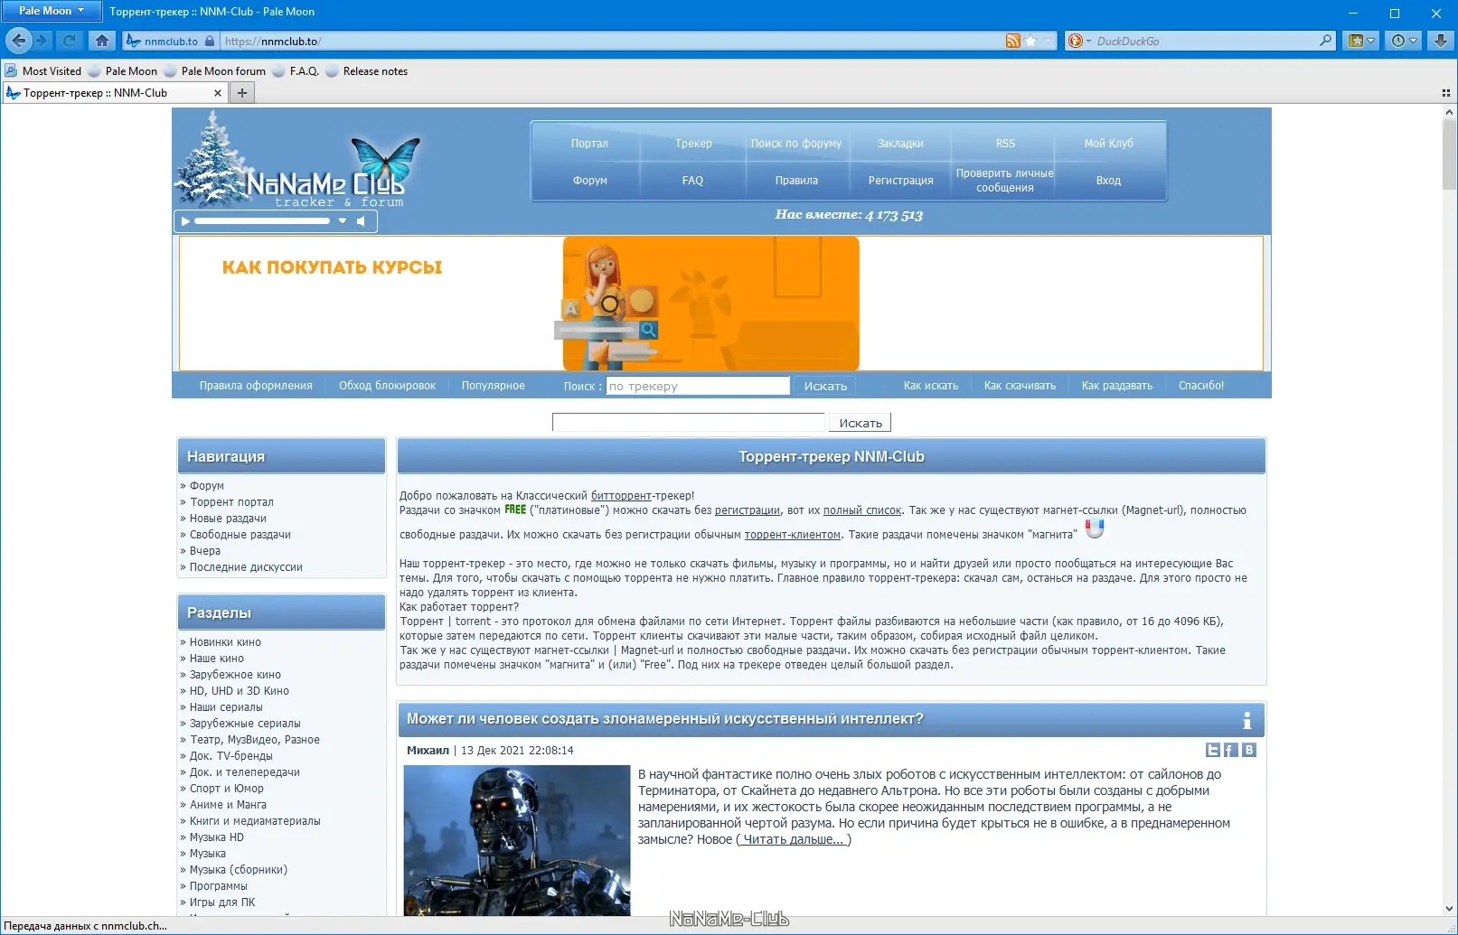Click Вход to log in
Image resolution: width=1458 pixels, height=935 pixels.
1109,181
